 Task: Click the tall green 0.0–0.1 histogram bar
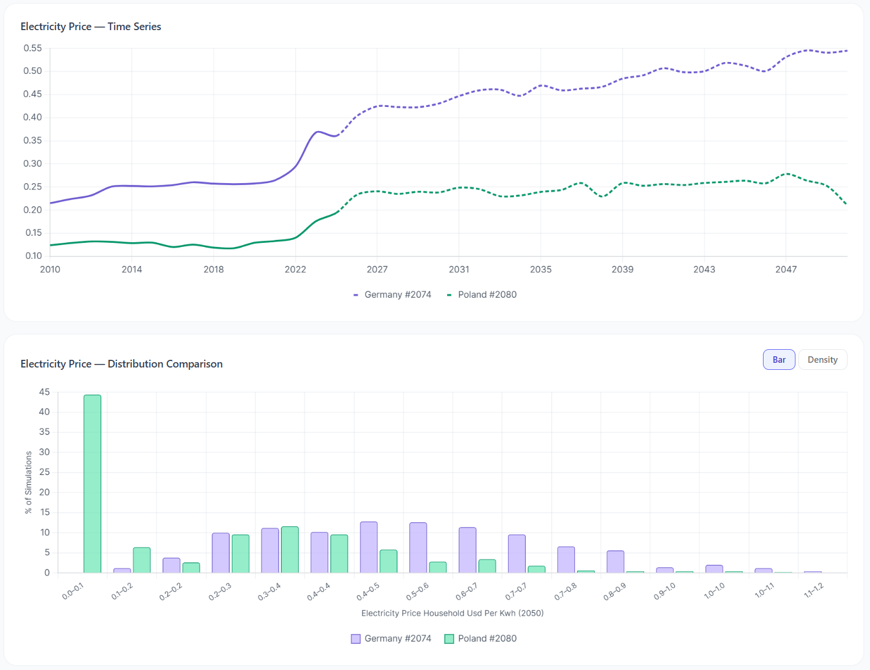pos(92,484)
